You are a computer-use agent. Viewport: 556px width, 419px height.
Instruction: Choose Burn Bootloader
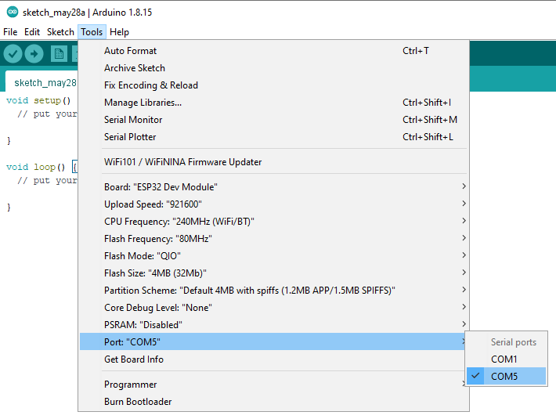(x=274, y=402)
